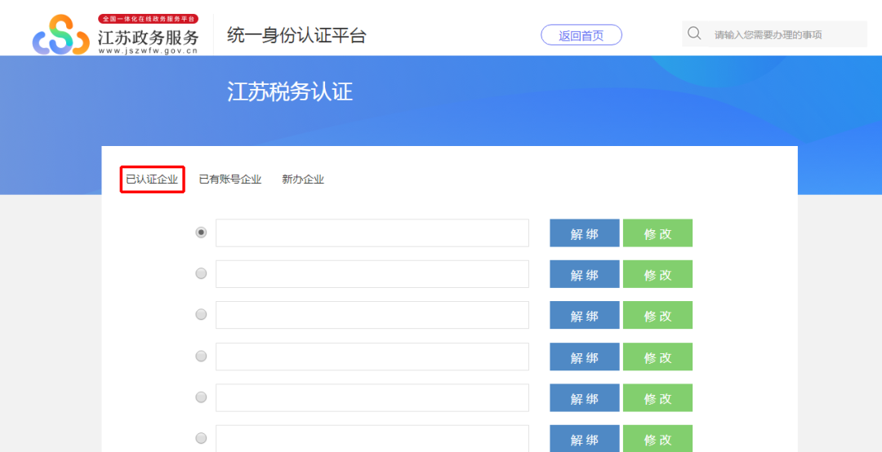
Task: Click 解绑 in the first row
Action: (585, 233)
